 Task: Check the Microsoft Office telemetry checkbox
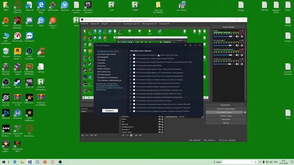click(134, 62)
